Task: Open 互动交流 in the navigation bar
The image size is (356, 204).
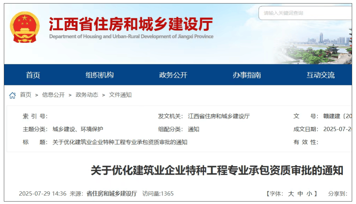Action: tap(320, 75)
